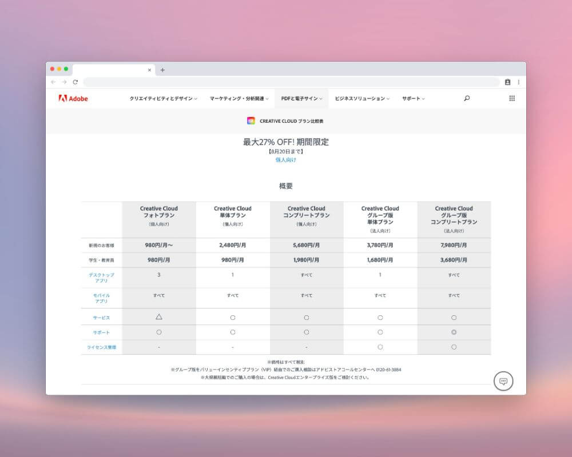Click the 【8月20日まで】 text

coord(286,151)
